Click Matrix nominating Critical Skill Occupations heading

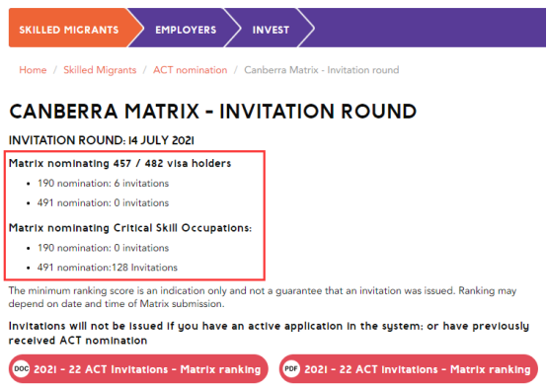(x=130, y=228)
